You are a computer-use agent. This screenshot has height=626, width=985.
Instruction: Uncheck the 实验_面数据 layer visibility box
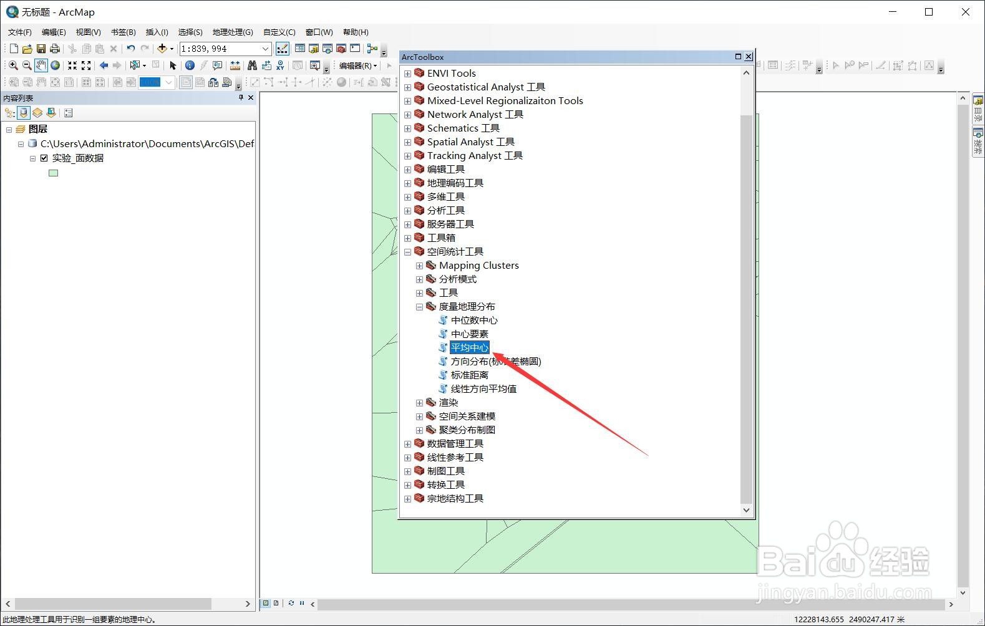pos(44,158)
